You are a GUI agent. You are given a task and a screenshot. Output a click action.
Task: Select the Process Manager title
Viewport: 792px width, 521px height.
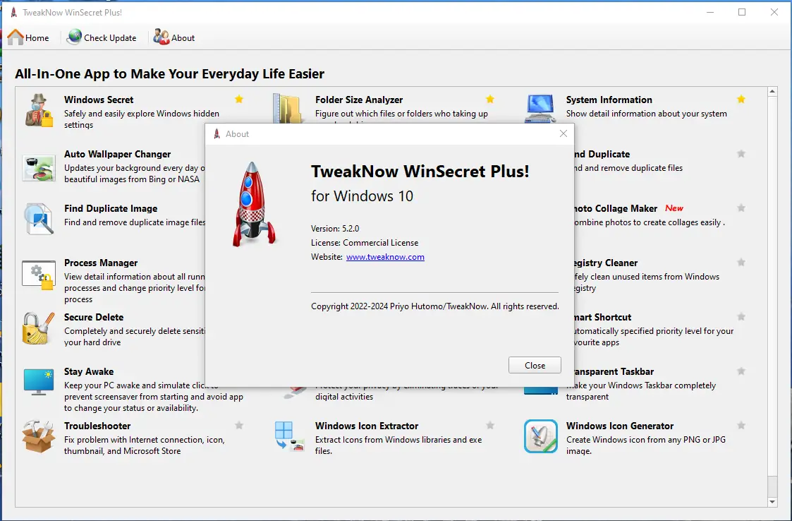click(x=101, y=263)
